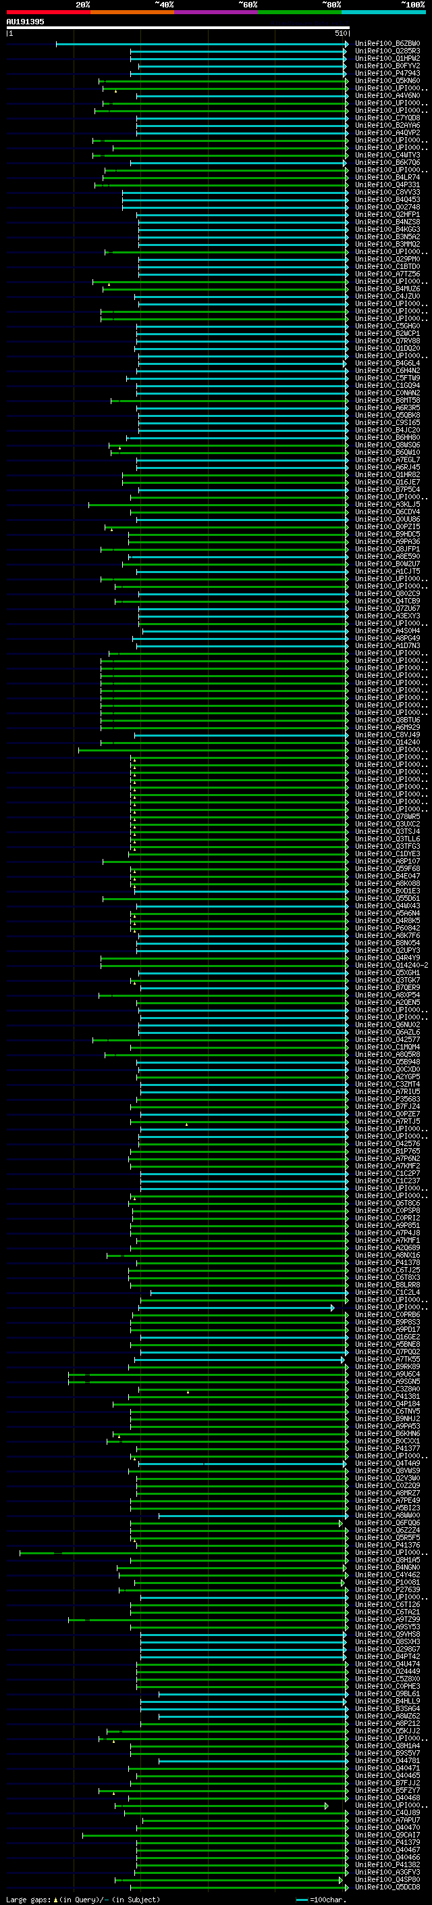Click hit label UniRef100_Q9CAI7
Viewport: 432px width, 1905px height.
[x=387, y=1835]
